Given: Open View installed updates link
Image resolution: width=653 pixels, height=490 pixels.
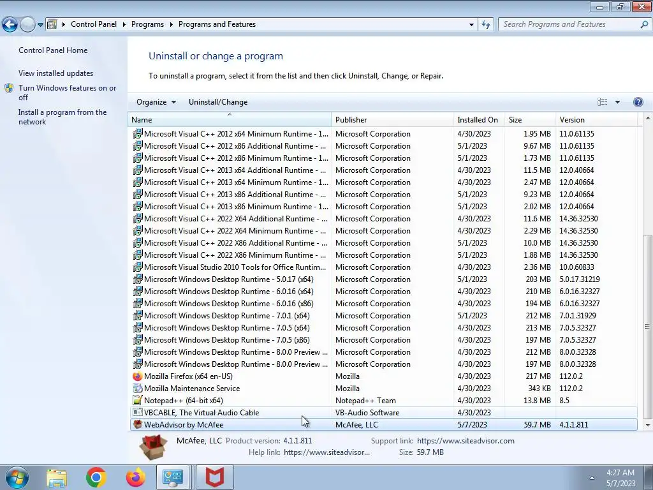Looking at the screenshot, I should click(x=56, y=73).
